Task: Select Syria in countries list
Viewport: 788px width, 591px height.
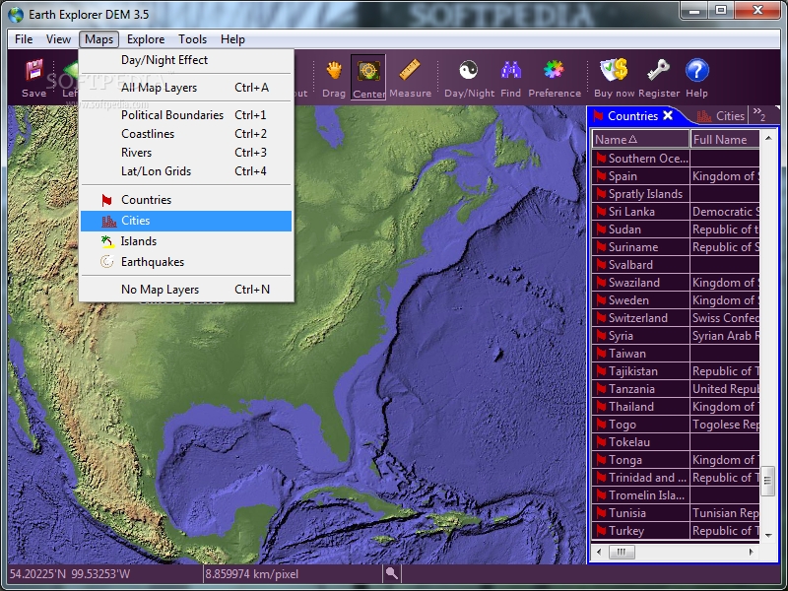Action: point(676,336)
